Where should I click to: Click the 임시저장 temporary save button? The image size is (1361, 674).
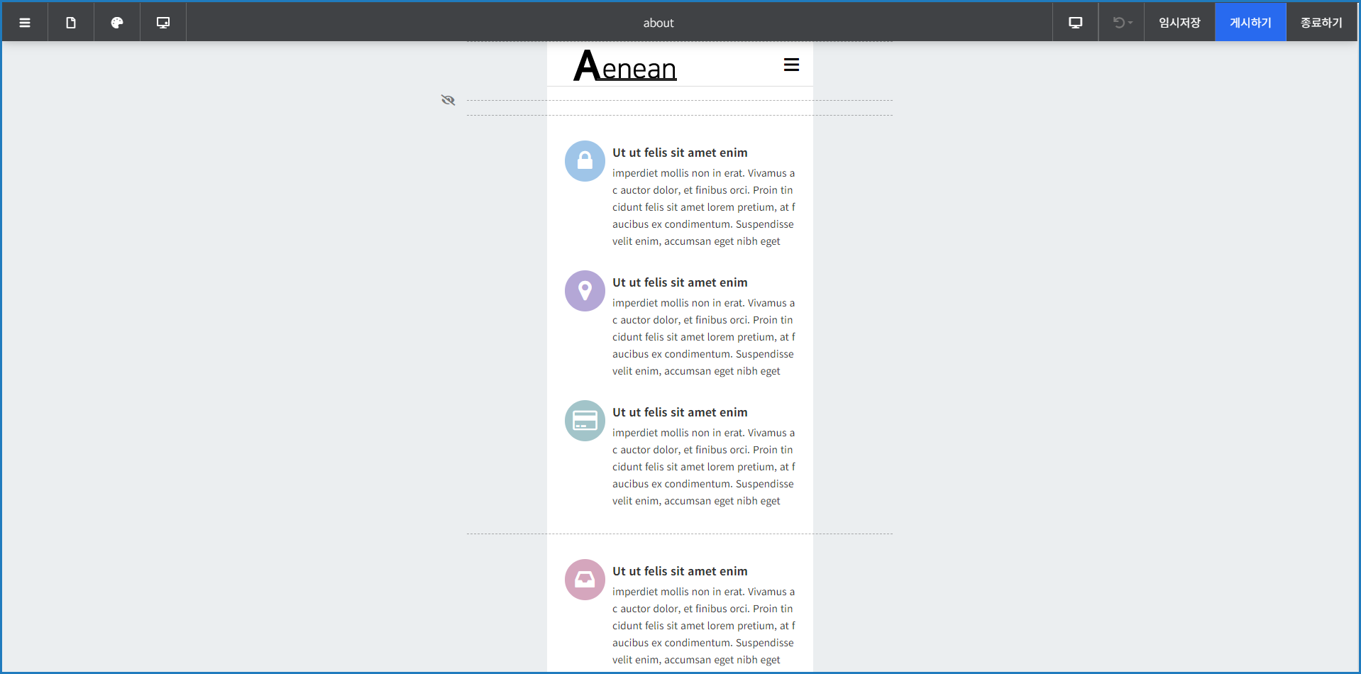coord(1179,23)
